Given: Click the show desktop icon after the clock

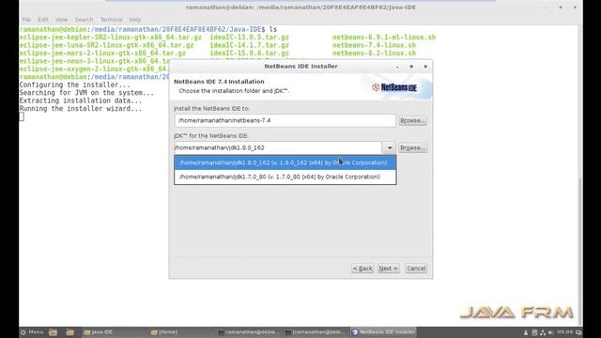Looking at the screenshot, I should pyautogui.click(x=578, y=332).
